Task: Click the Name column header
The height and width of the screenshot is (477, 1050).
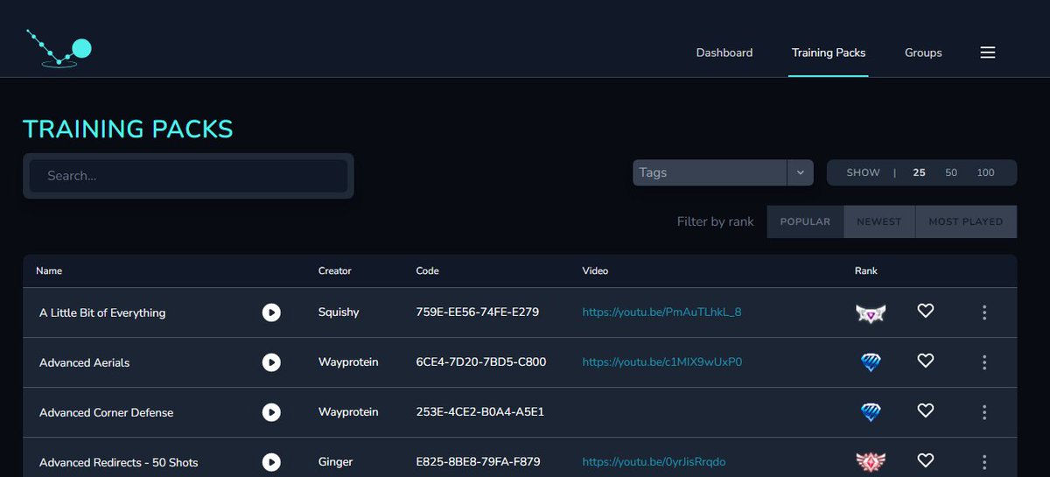Action: (49, 270)
